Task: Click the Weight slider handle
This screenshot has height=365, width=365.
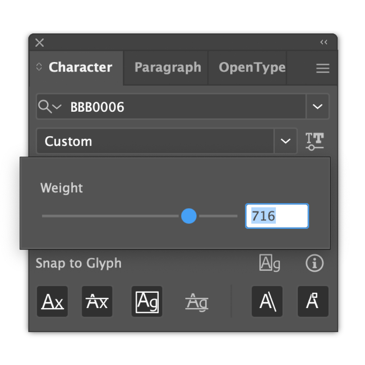Action: pos(189,216)
